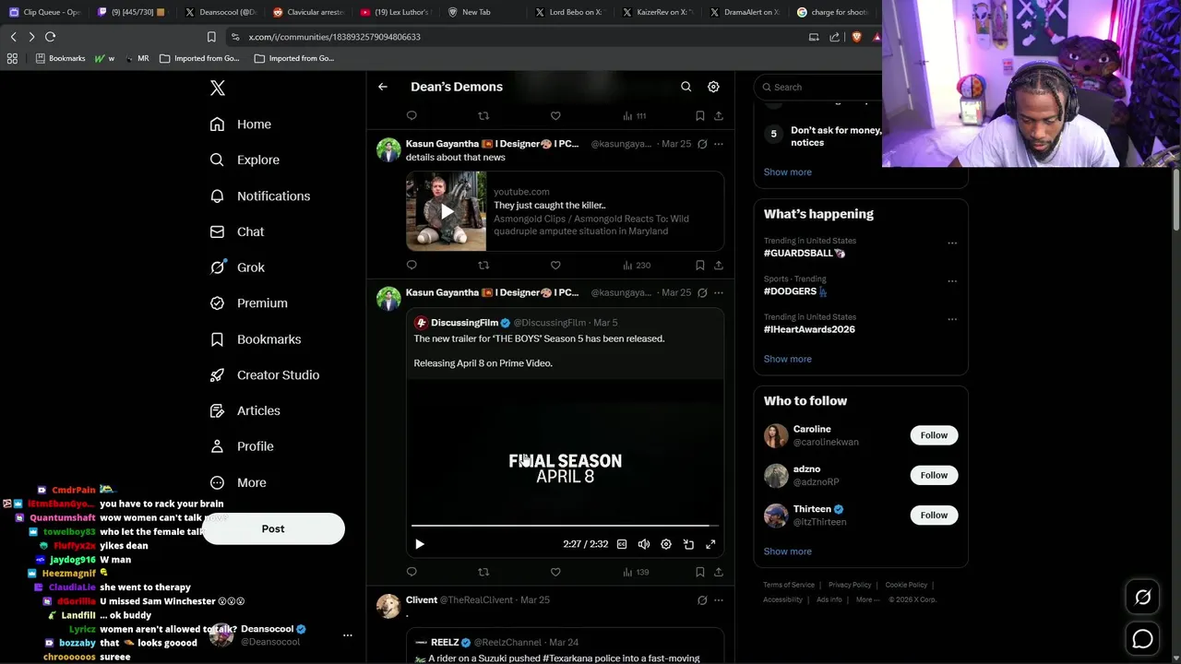Open Creator Studio in X sidebar
This screenshot has height=664, width=1181.
point(264,374)
